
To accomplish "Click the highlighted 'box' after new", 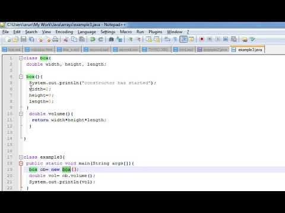I will point(66,169).
